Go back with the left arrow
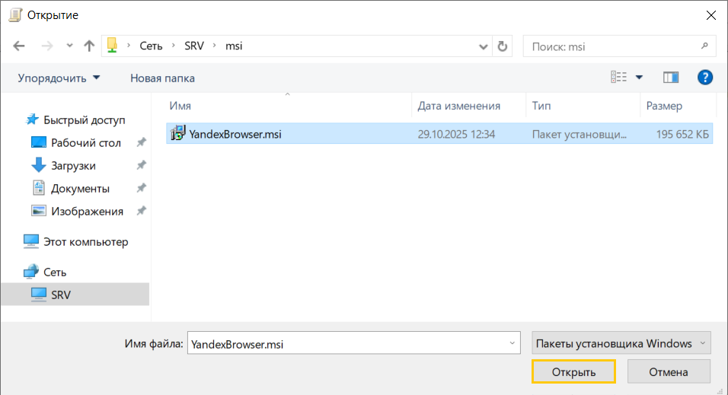Viewport: 728px width, 395px height. click(x=19, y=46)
